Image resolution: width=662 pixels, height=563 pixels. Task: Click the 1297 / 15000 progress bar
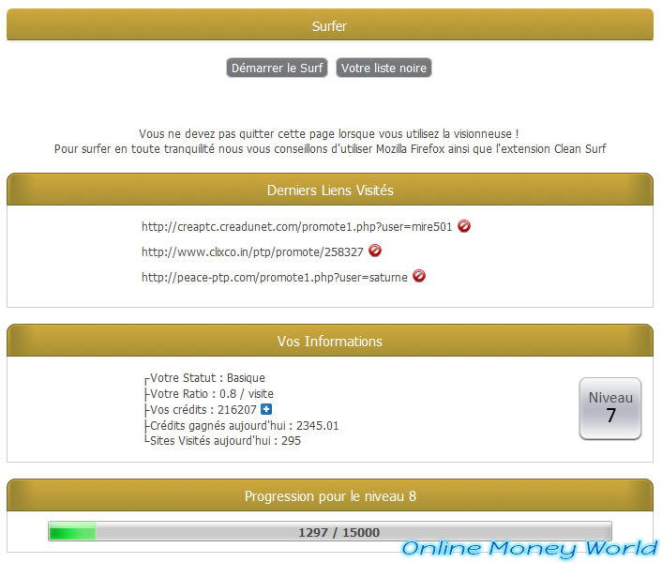[330, 532]
